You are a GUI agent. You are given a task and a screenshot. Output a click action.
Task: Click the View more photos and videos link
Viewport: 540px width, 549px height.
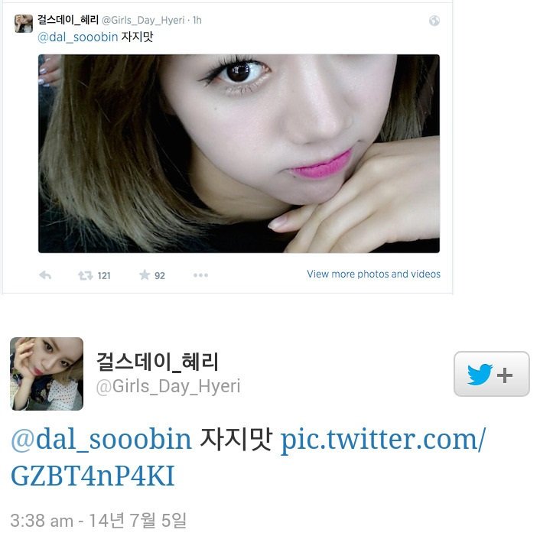(x=374, y=274)
